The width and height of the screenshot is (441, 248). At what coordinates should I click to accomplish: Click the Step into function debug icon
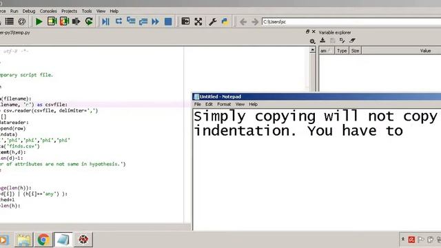(x=131, y=21)
